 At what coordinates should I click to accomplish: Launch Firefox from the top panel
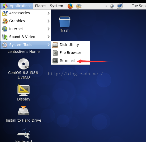70,6
